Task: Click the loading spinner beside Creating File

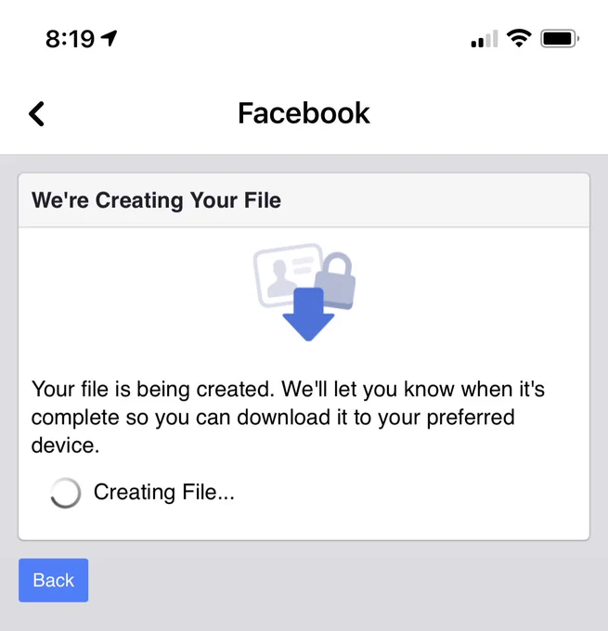Action: click(x=66, y=493)
